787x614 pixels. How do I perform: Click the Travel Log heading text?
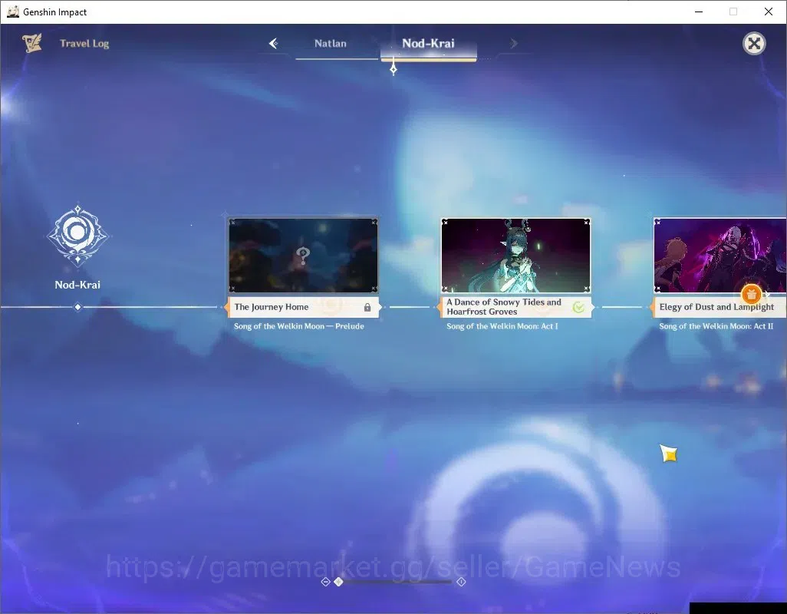tap(84, 44)
